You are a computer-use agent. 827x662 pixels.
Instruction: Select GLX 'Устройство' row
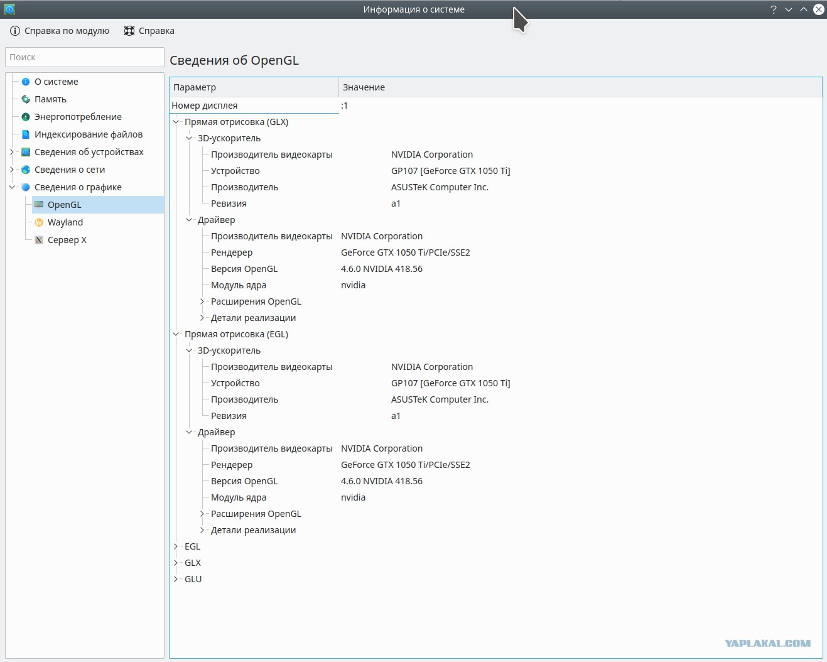[496, 171]
